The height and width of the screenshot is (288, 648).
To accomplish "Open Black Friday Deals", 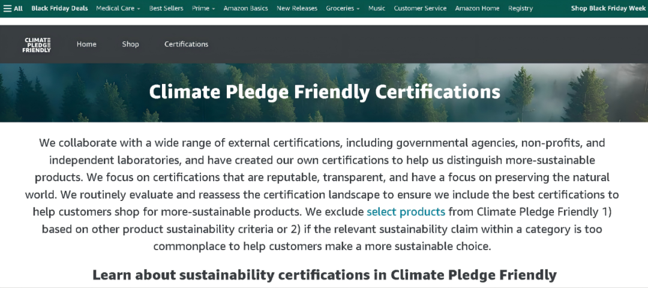I will 59,8.
